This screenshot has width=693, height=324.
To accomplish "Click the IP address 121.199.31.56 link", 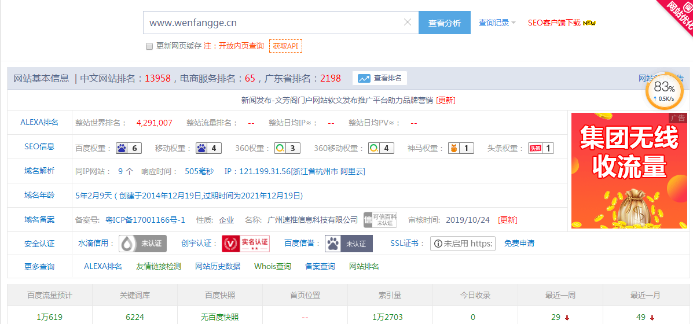I will pyautogui.click(x=295, y=171).
